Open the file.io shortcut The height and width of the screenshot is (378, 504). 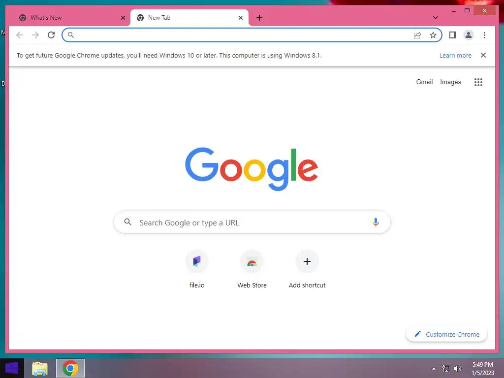tap(197, 269)
